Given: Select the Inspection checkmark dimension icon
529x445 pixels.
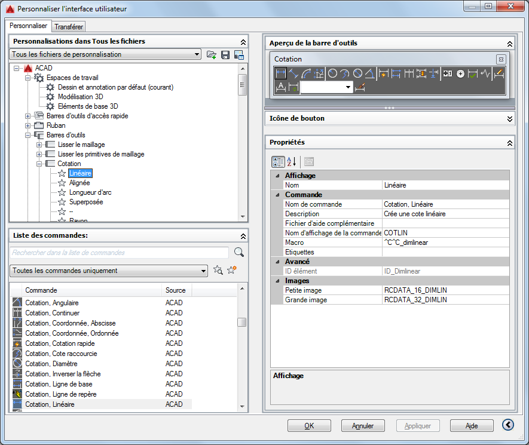Looking at the screenshot, I should point(473,73).
